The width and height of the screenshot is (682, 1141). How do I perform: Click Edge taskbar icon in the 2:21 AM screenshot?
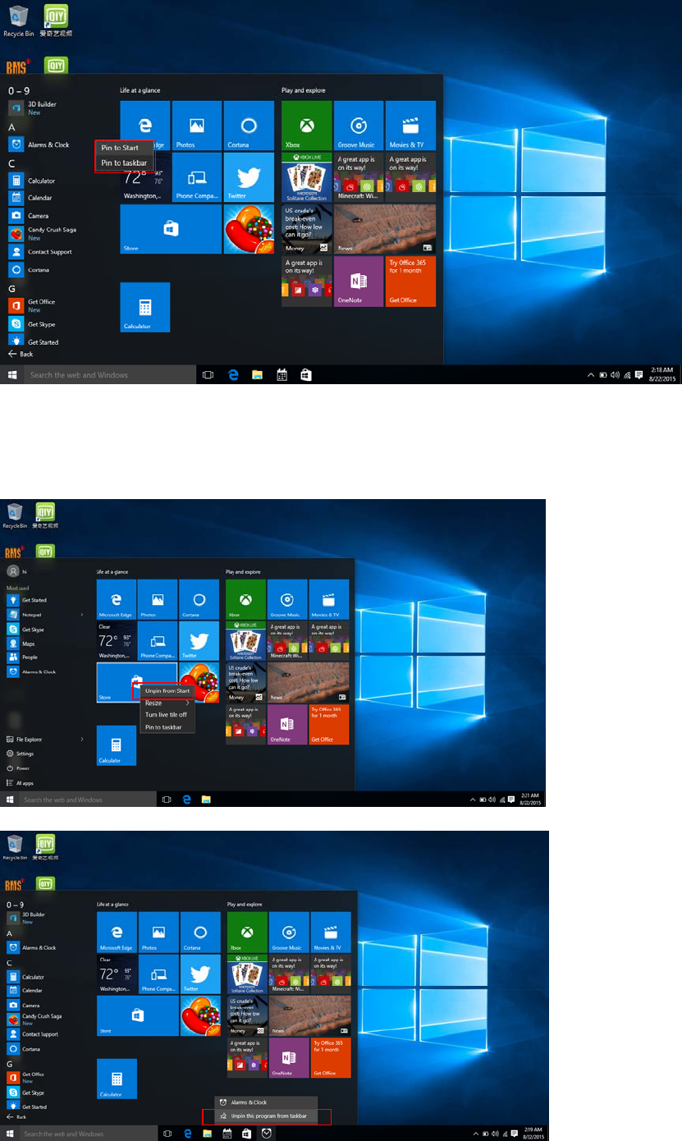(186, 799)
